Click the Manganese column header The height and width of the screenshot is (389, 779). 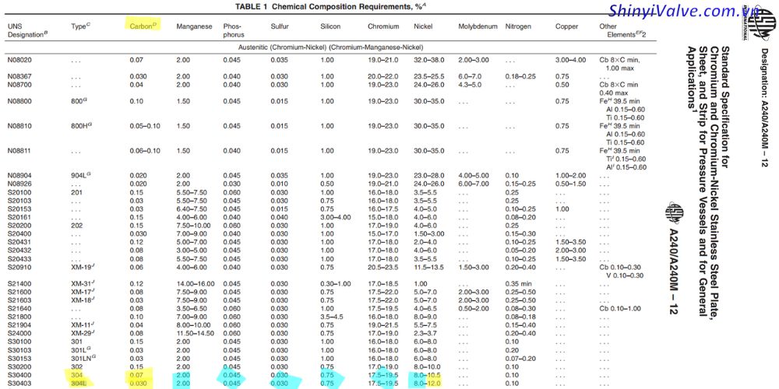194,26
